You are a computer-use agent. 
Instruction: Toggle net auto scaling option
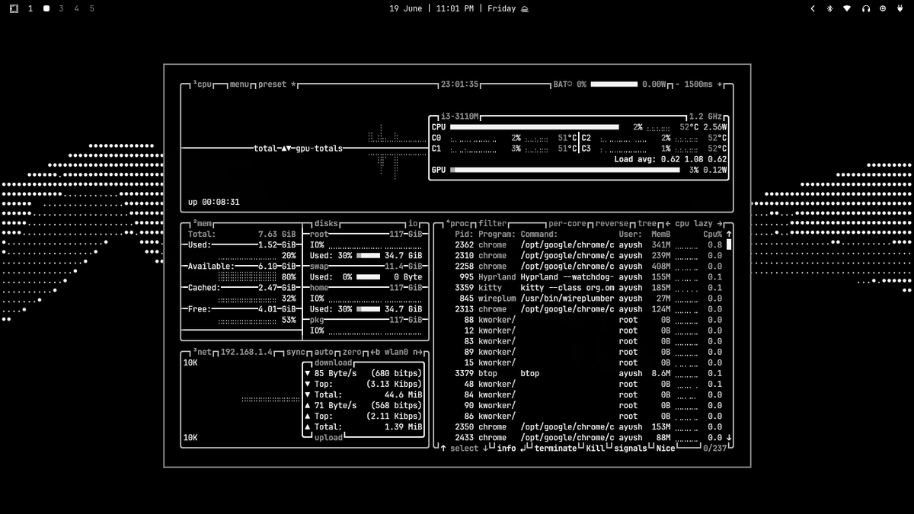[324, 353]
